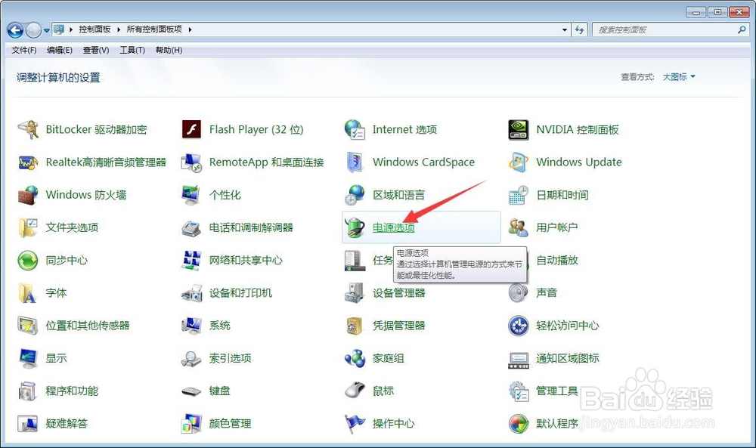The height and width of the screenshot is (448, 756).
Task: Go back with the blue arrow button
Action: [x=15, y=30]
